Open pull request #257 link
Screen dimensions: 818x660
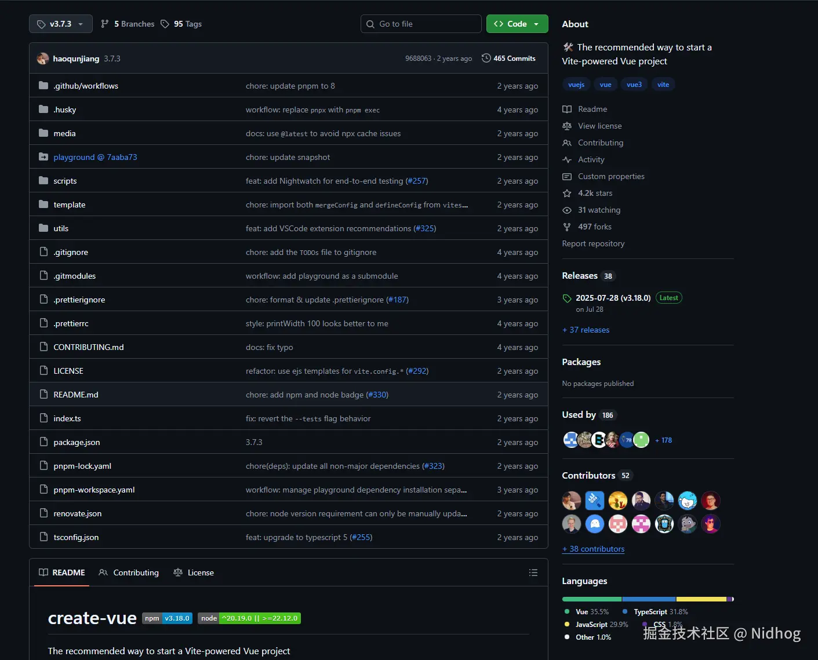[417, 181]
